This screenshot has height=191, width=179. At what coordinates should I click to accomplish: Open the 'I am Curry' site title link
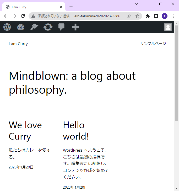(18, 44)
